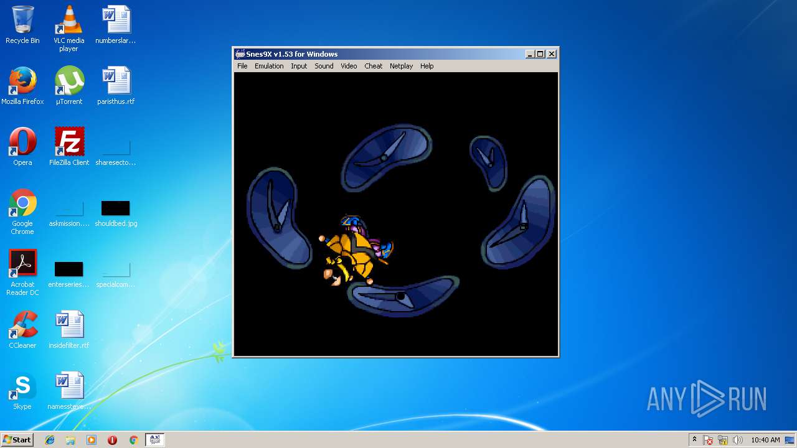Close the Snes9X window
This screenshot has height=448, width=797.
click(x=551, y=54)
